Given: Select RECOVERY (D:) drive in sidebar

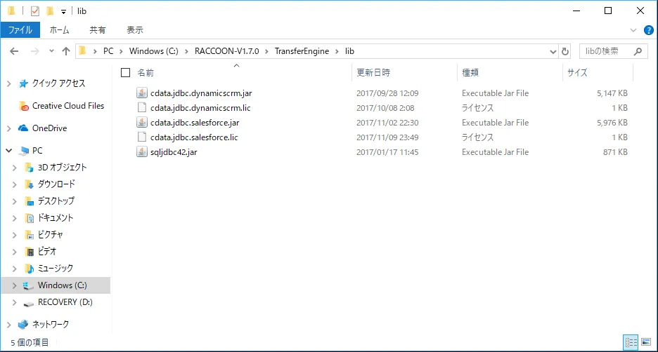Looking at the screenshot, I should pos(65,302).
